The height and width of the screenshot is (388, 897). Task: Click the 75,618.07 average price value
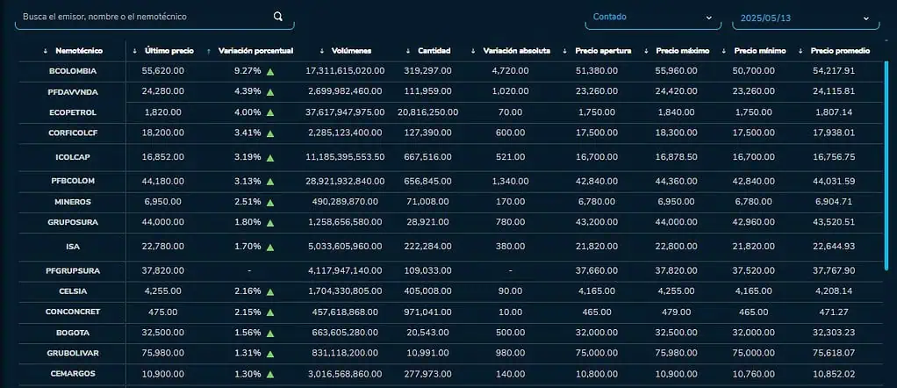click(834, 354)
